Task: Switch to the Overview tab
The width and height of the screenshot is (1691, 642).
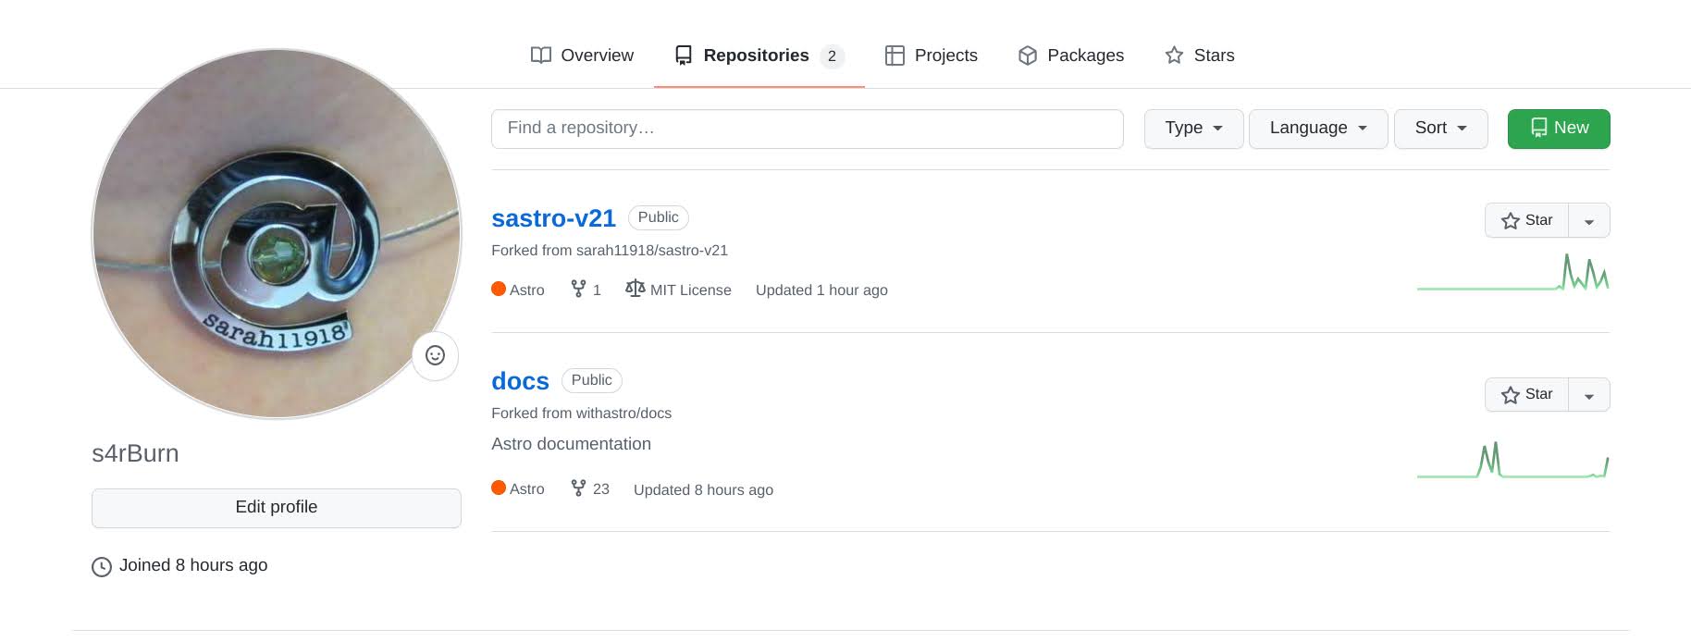Action: (x=582, y=56)
